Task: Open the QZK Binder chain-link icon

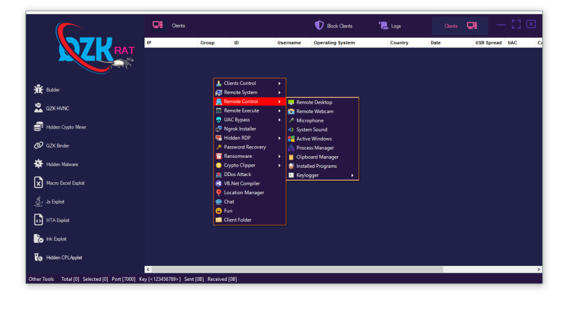Action: (38, 146)
